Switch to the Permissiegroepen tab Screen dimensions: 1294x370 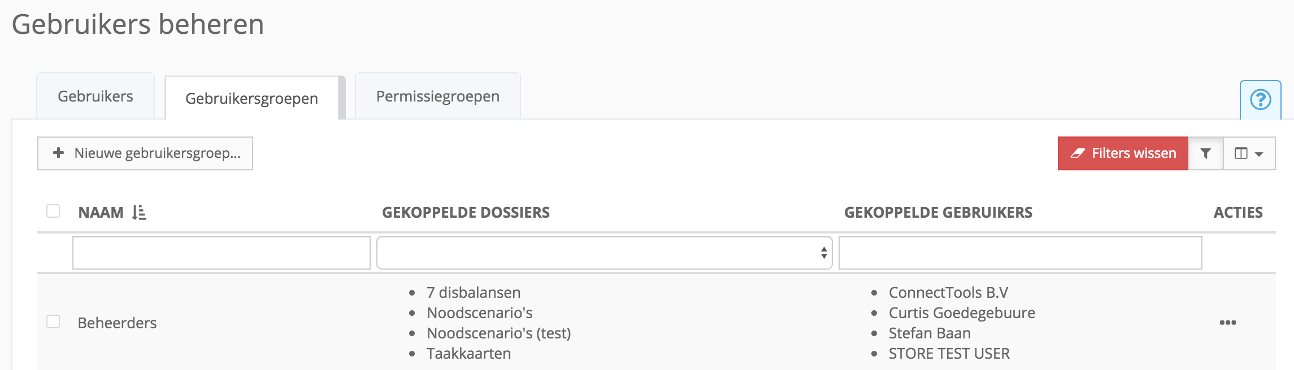438,96
